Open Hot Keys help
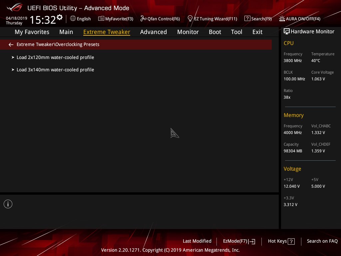The width and height of the screenshot is (341, 256). coord(277,241)
